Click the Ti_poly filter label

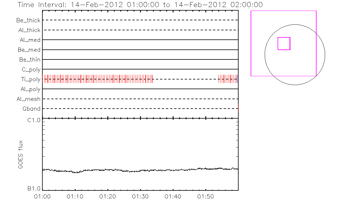pyautogui.click(x=31, y=79)
